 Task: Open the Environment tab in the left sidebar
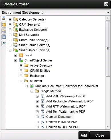point(3,18)
